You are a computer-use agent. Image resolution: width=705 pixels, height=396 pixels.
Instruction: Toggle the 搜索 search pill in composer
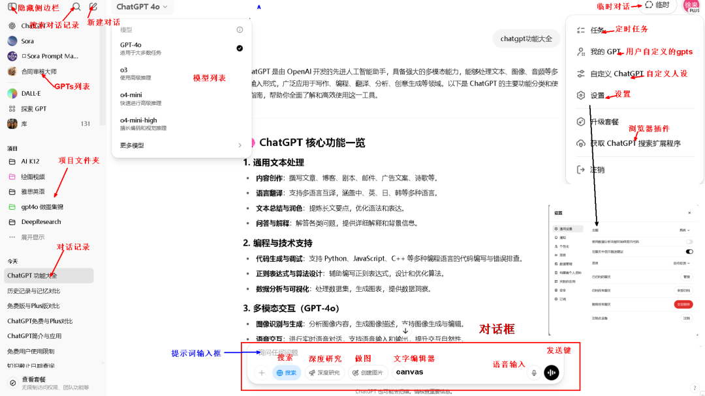point(287,373)
